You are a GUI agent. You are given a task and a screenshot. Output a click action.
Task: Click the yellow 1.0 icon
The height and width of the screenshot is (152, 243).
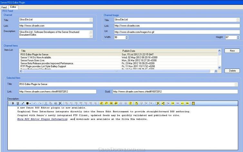point(173,103)
